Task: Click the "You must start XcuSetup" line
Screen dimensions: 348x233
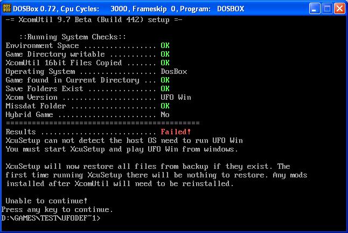Action: click(x=122, y=149)
